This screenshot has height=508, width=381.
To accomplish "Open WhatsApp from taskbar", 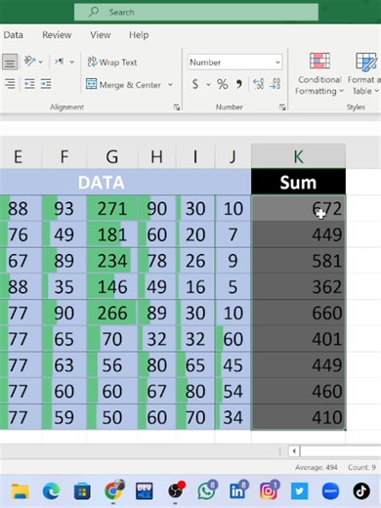I will click(207, 490).
